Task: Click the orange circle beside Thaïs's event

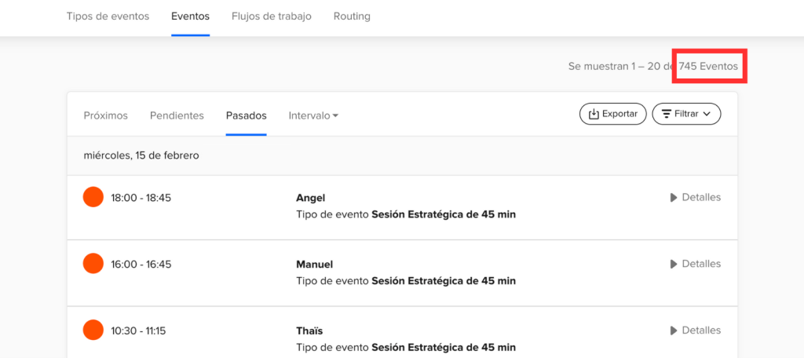Action: coord(93,331)
